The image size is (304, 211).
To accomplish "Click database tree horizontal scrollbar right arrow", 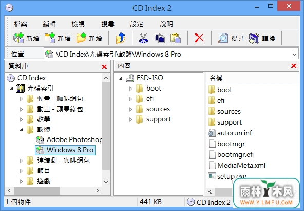I will point(98,190).
